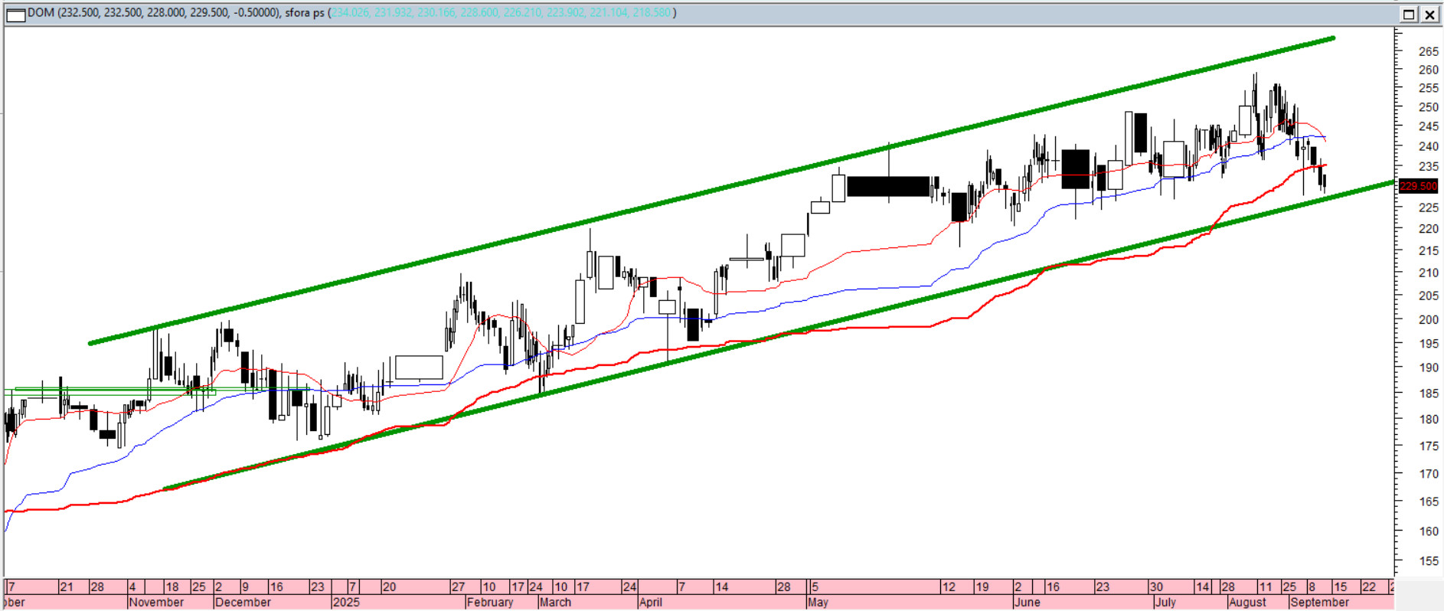This screenshot has width=1444, height=611.
Task: Click the 2025 year label on timeline
Action: [346, 603]
